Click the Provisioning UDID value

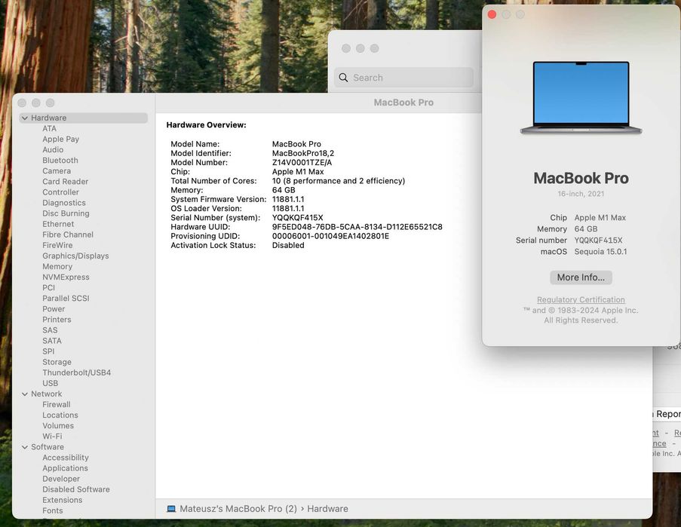point(330,236)
